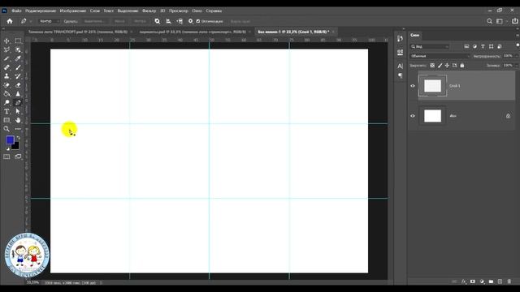Open the status bar info arrow

[101, 283]
